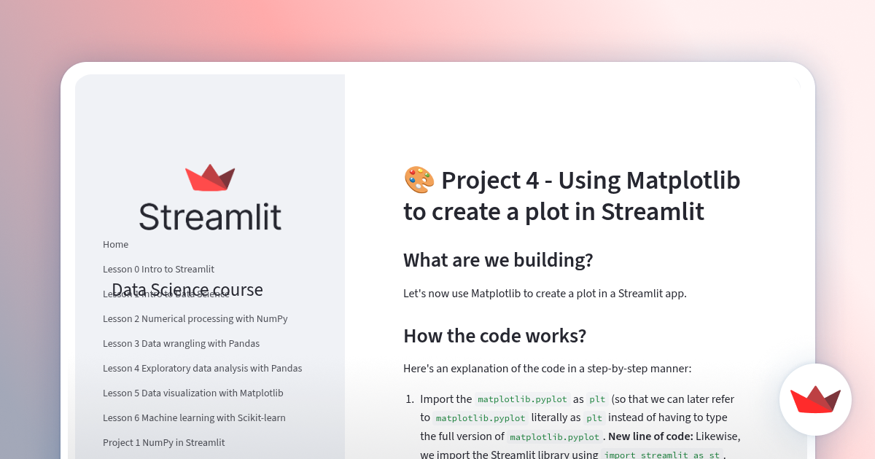
Task: Click the Streamlit logo in the sidebar
Action: pyautogui.click(x=210, y=197)
